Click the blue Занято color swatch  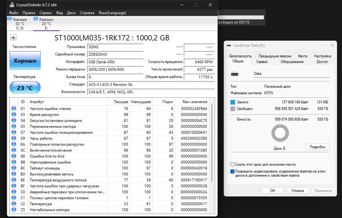[233, 102]
